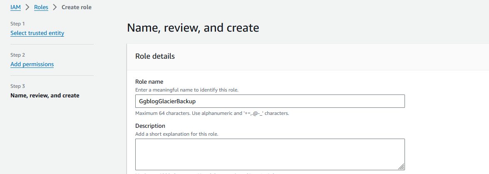Viewport: 489px width, 174px height.
Task: Click the Role name field containing GgblogGlacierBackup
Action: click(x=270, y=101)
